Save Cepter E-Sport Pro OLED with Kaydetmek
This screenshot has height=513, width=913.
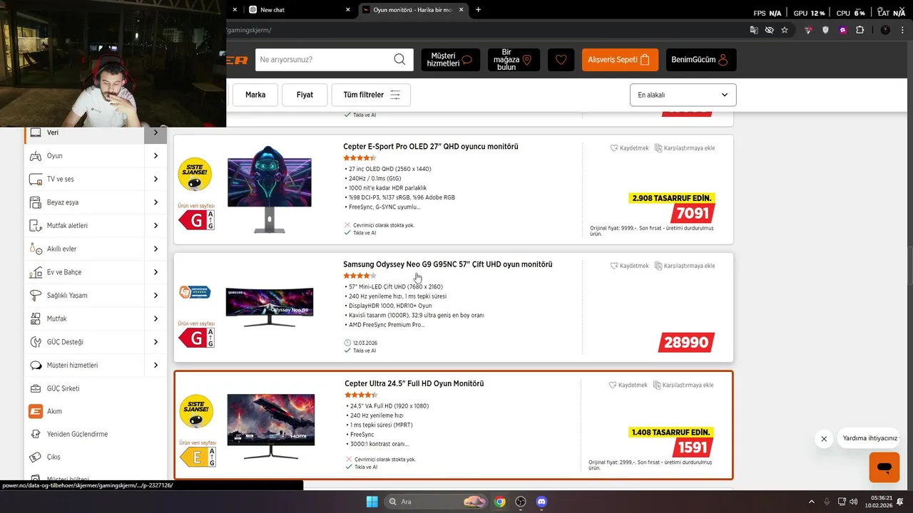tap(630, 148)
